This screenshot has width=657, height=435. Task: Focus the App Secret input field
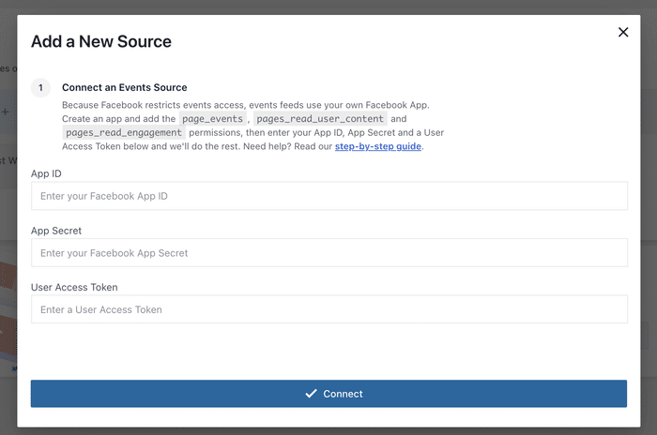point(328,253)
